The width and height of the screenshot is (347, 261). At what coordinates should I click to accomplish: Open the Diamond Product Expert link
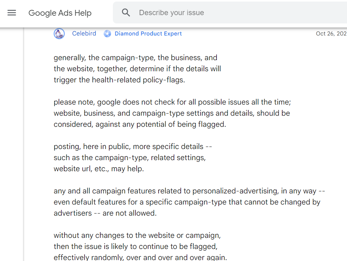point(148,34)
